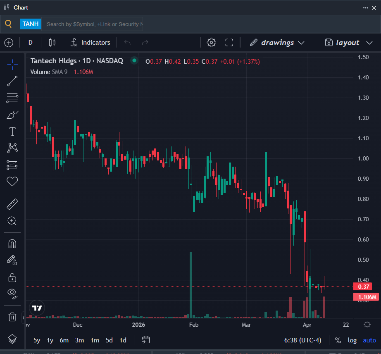Select the ruler measure tool
The height and width of the screenshot is (354, 381).
(x=12, y=204)
